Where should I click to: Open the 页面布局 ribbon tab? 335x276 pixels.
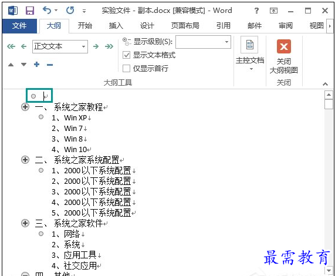click(185, 26)
